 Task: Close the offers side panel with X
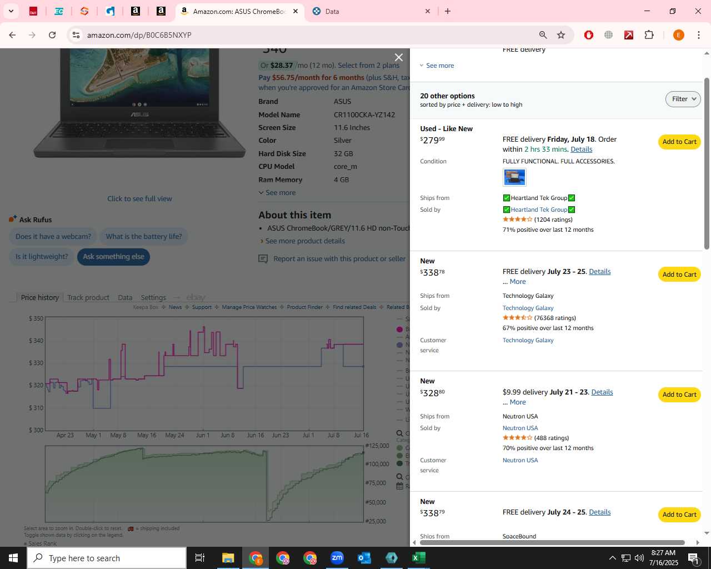398,57
